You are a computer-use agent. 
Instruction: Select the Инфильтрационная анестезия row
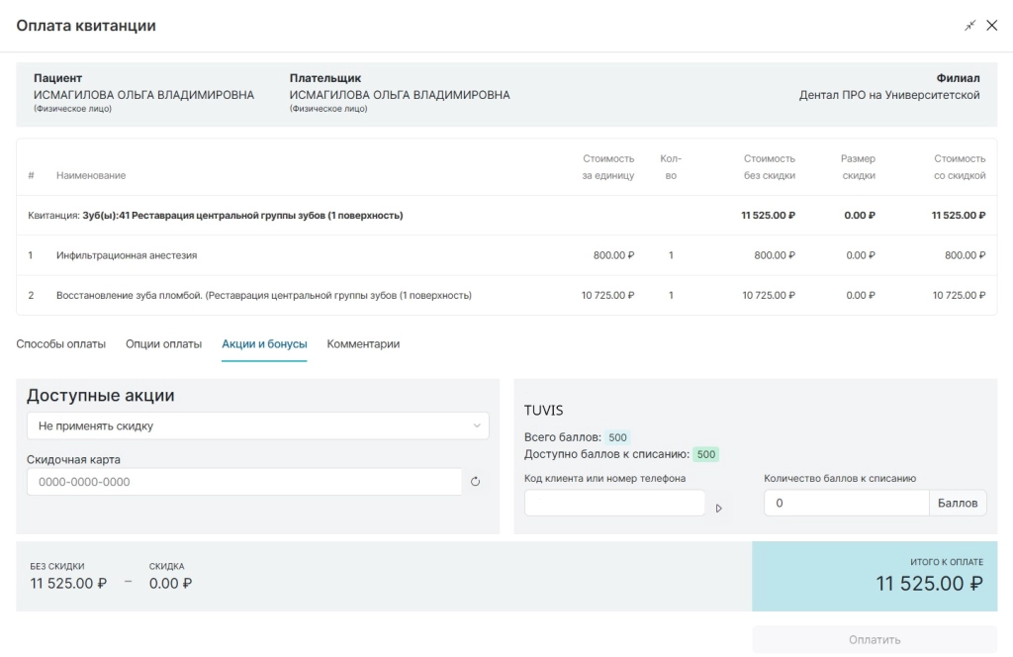click(506, 255)
